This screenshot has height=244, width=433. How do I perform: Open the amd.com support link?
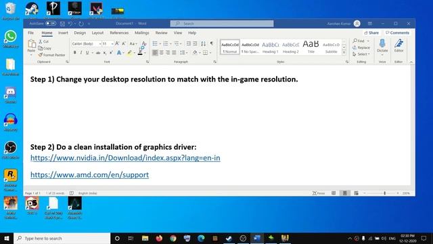(x=89, y=175)
